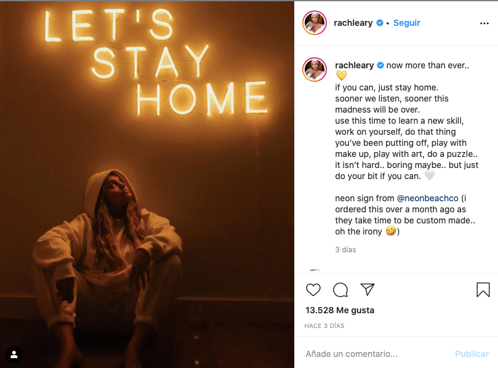
Task: Visit the @neonbeachco mention link
Action: click(x=427, y=198)
